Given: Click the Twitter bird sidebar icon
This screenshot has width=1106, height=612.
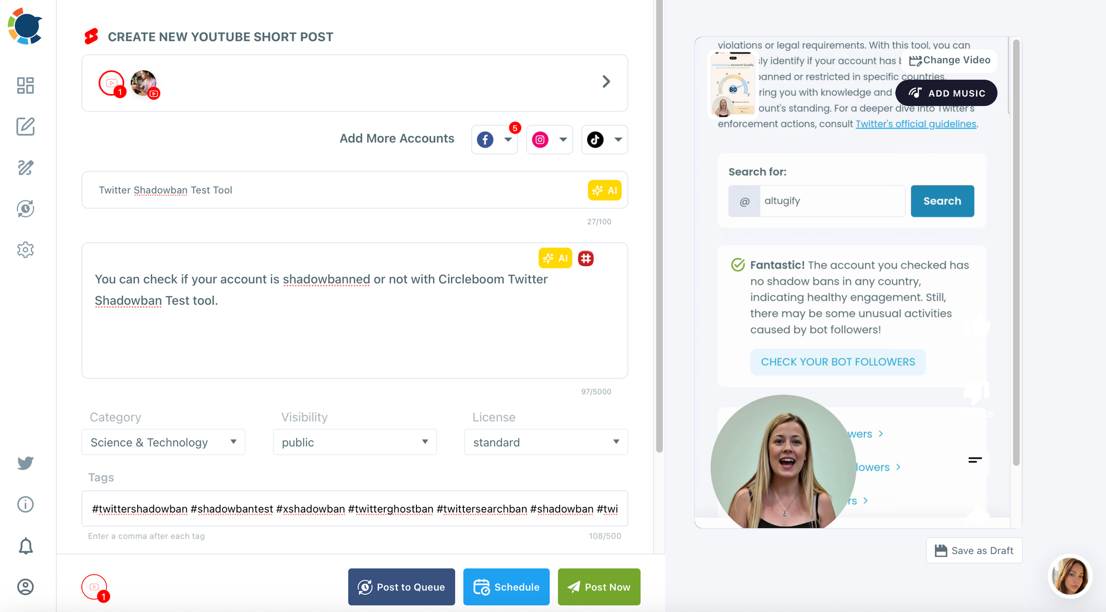Looking at the screenshot, I should [25, 463].
